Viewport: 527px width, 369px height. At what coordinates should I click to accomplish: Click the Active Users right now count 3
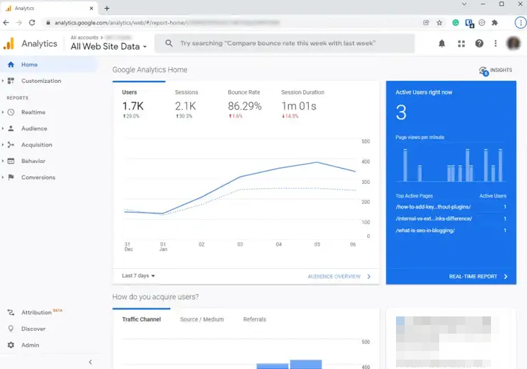(x=401, y=112)
